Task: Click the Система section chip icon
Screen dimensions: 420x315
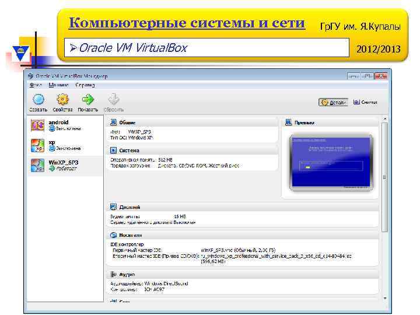Action: tap(113, 150)
